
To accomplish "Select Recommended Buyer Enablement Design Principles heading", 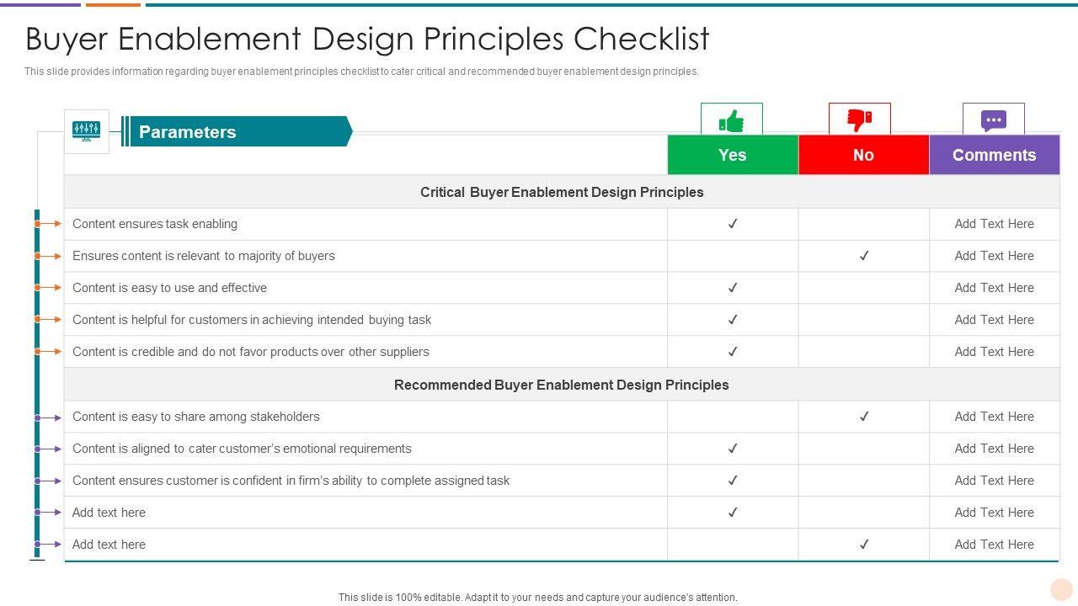I will (x=562, y=385).
